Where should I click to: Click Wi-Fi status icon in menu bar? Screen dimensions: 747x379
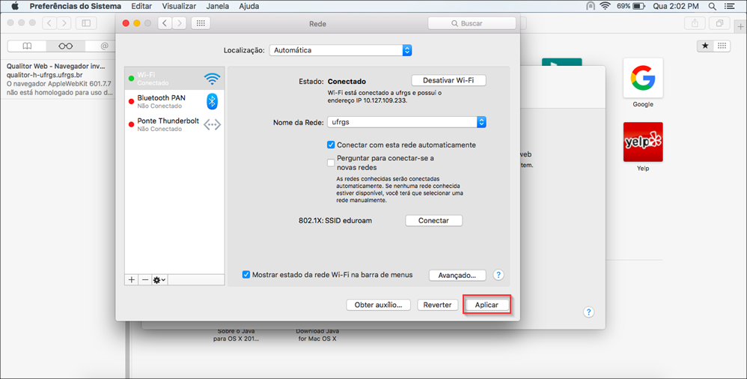(x=605, y=6)
